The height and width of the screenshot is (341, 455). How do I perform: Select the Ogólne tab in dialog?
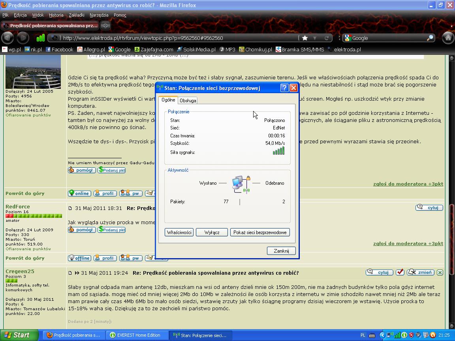point(168,100)
